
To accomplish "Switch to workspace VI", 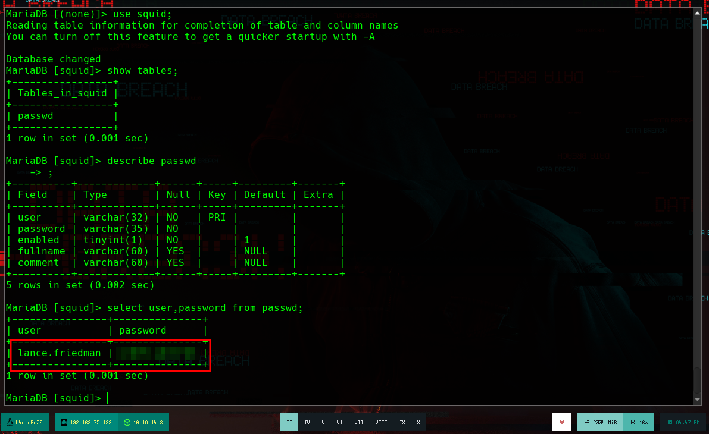I will [339, 423].
